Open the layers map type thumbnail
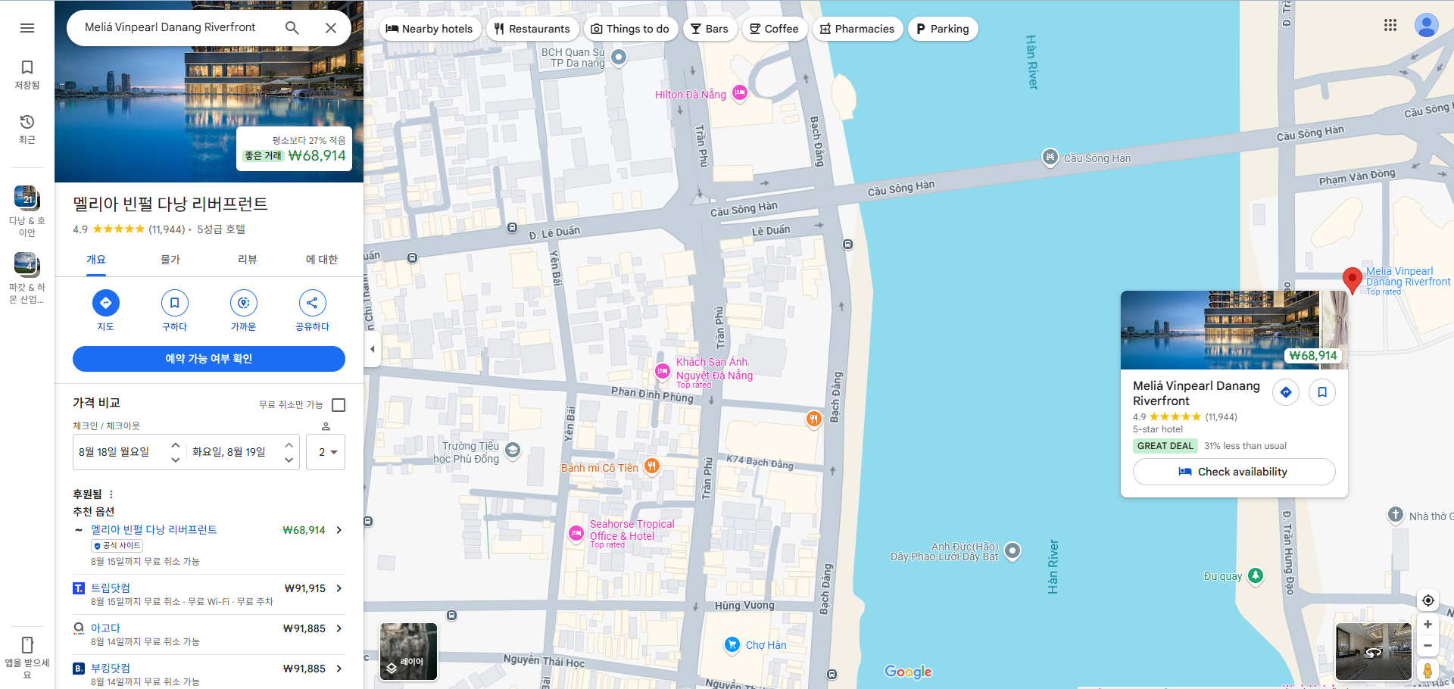Viewport: 1454px width, 689px height. [408, 651]
